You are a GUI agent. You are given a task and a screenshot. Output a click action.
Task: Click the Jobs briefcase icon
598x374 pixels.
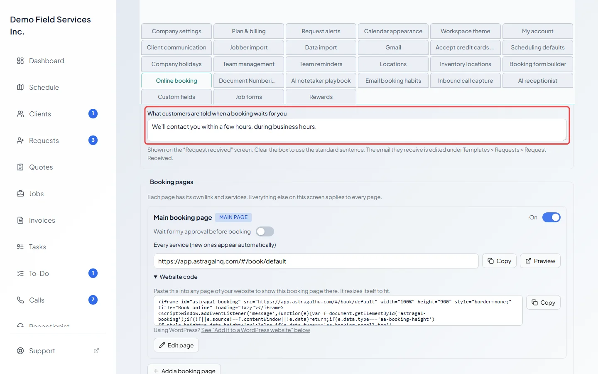pyautogui.click(x=20, y=194)
